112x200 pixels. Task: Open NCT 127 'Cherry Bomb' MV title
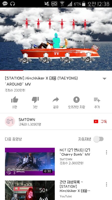(x=75, y=152)
